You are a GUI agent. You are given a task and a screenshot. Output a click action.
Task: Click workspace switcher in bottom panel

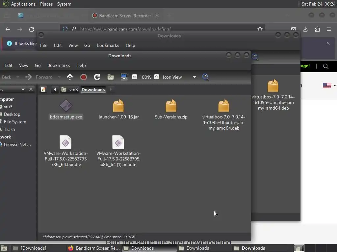299,248
